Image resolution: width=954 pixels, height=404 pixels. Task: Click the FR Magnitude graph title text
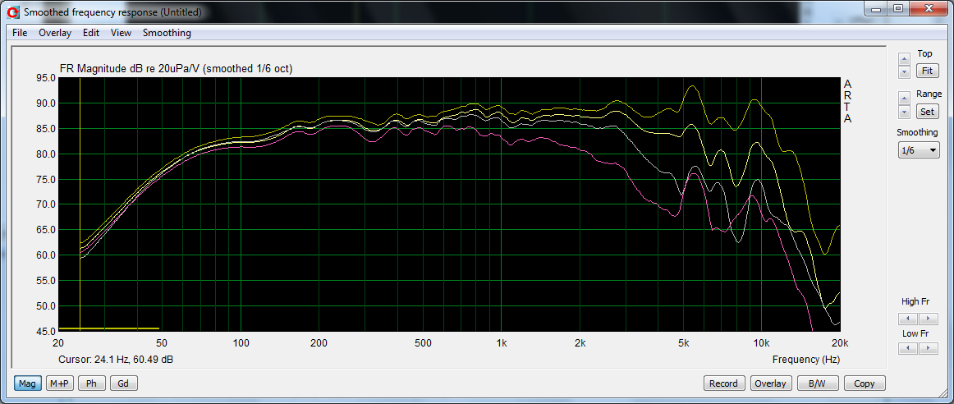(177, 69)
